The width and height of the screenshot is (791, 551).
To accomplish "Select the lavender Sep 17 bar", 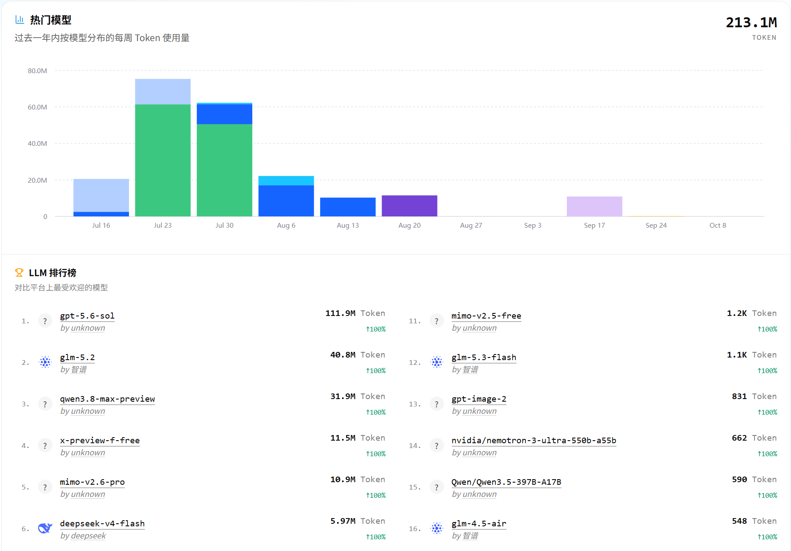I will click(x=595, y=206).
